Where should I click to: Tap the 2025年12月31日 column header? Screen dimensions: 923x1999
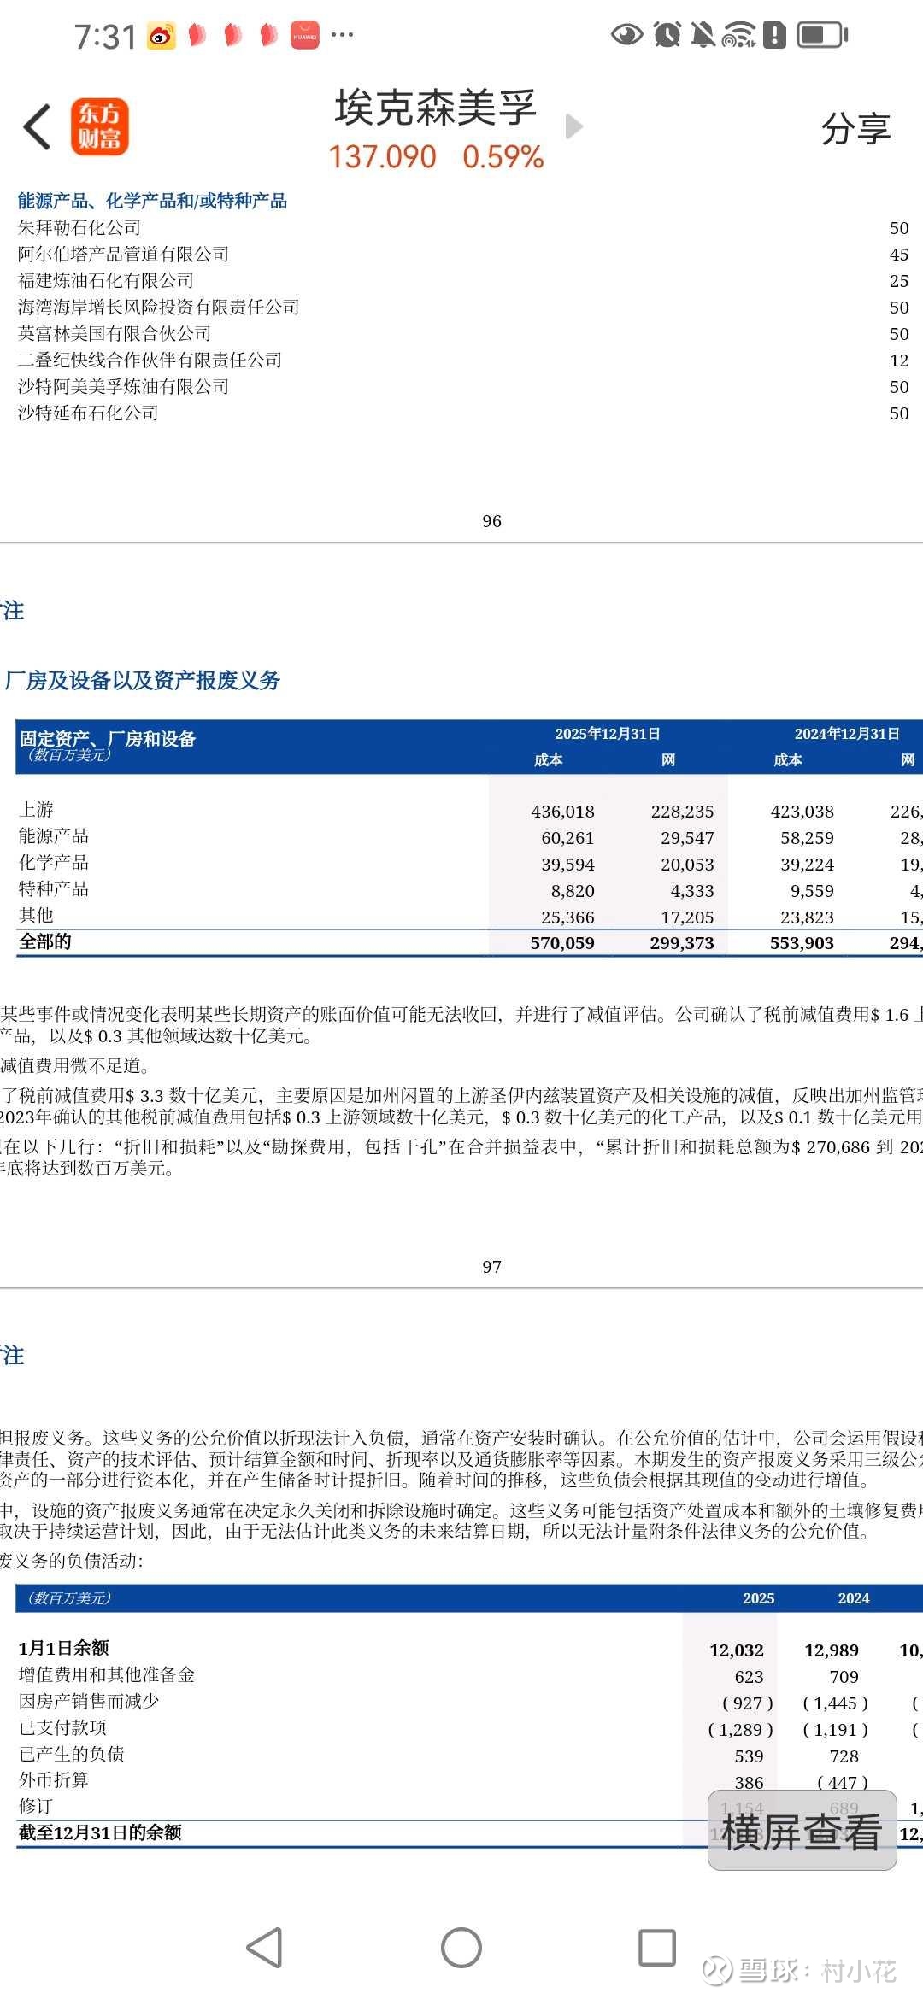point(608,734)
